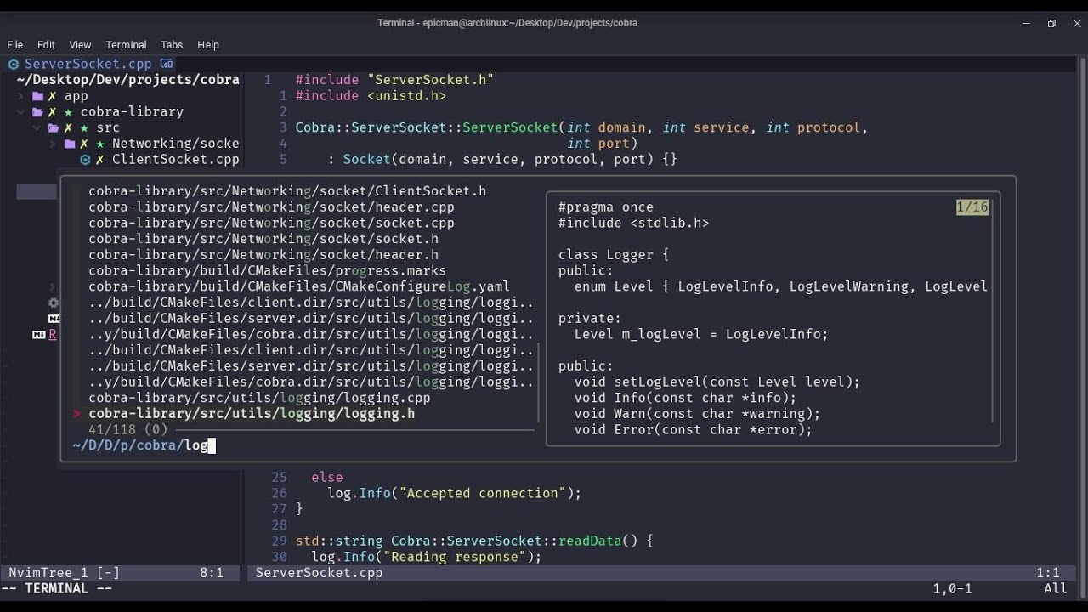Select result socket/header.cpp
1088x612 pixels.
271,207
